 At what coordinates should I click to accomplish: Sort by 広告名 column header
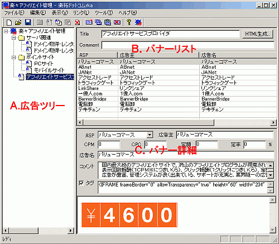[x=238, y=55]
